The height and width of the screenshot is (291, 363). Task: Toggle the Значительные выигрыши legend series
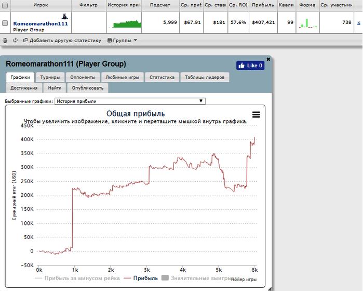(200, 278)
